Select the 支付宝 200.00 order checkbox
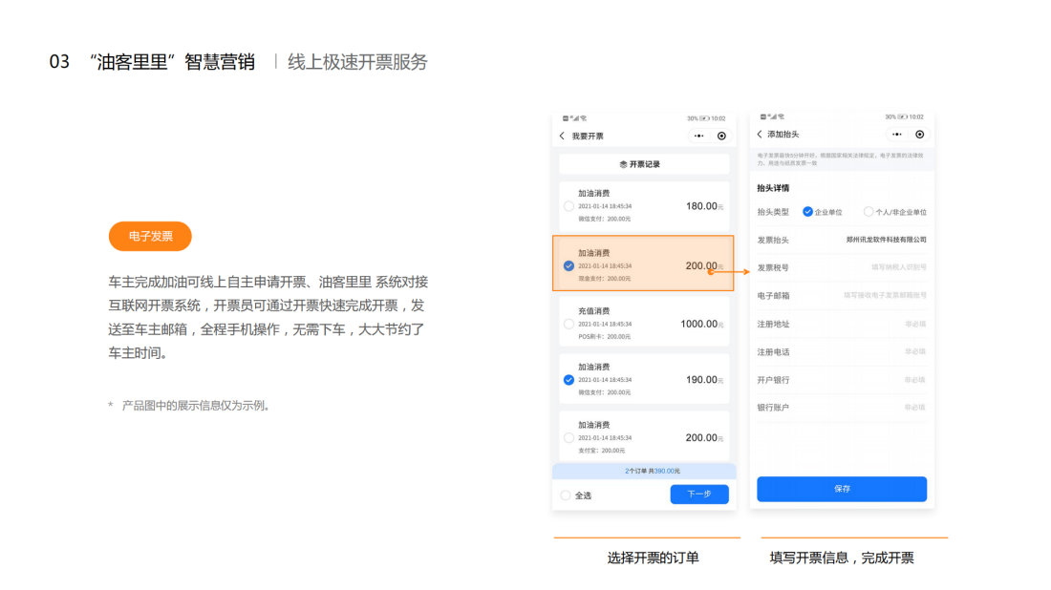 [568, 438]
